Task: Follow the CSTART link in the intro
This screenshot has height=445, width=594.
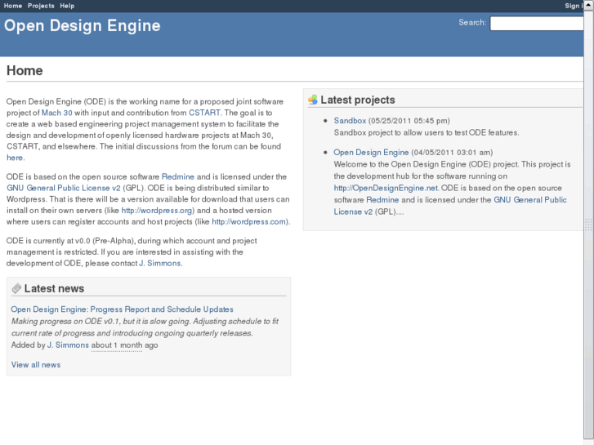Action: coord(204,113)
